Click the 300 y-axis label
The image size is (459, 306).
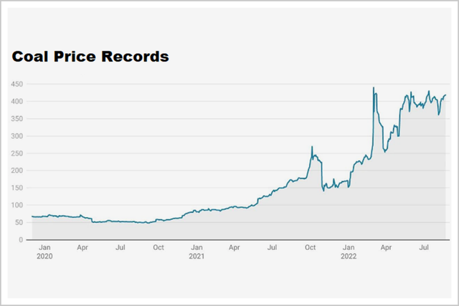(16, 136)
